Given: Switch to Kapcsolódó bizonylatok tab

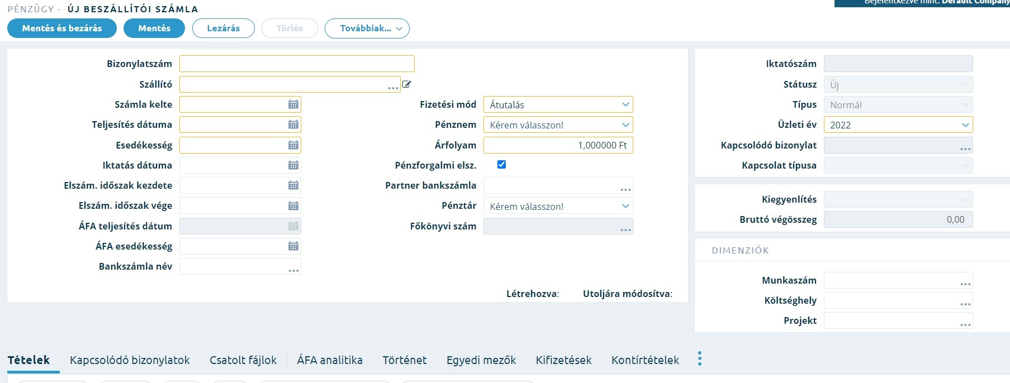Looking at the screenshot, I should (x=130, y=360).
